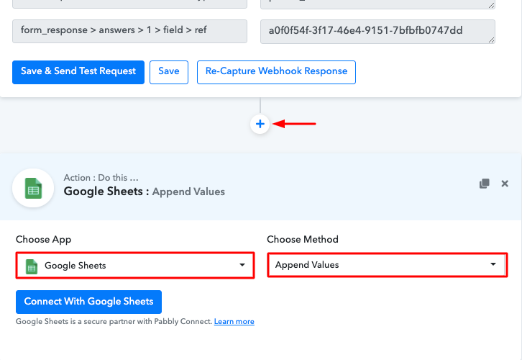522x360 pixels.
Task: Click the Save button
Action: 169,72
